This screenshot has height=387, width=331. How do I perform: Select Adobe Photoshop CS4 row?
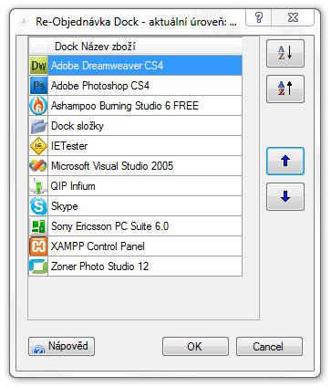pos(136,86)
